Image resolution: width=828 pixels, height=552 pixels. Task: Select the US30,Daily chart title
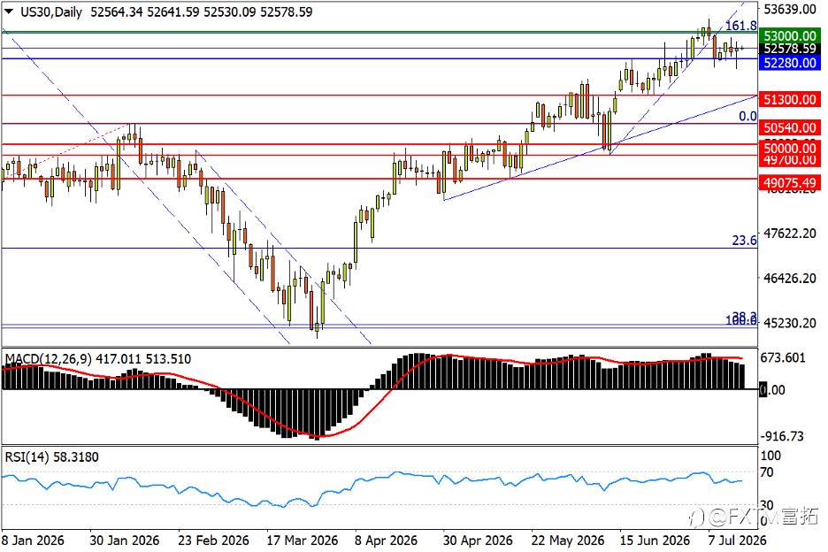(x=50, y=11)
